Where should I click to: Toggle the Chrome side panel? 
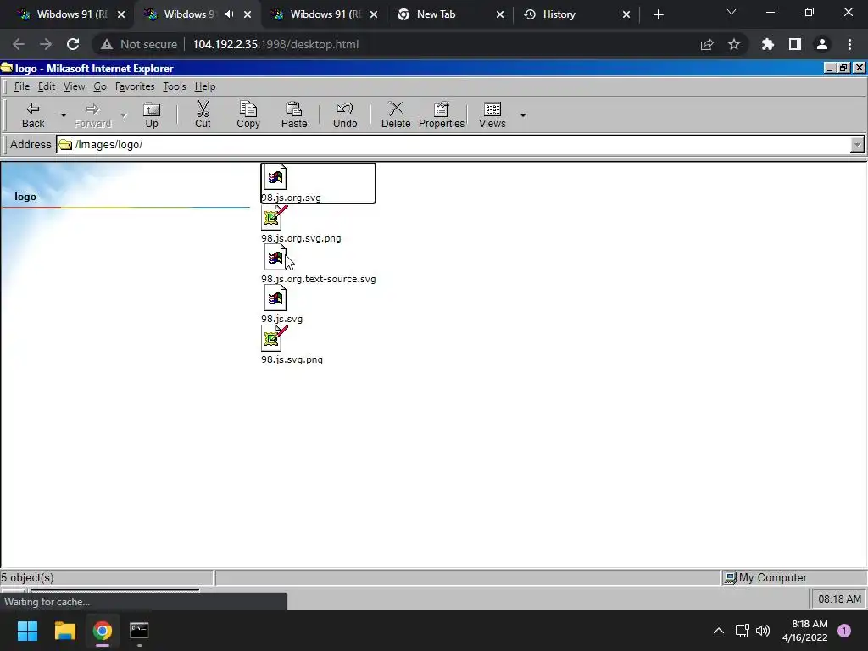795,44
